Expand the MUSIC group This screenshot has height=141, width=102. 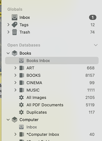tap(15, 90)
